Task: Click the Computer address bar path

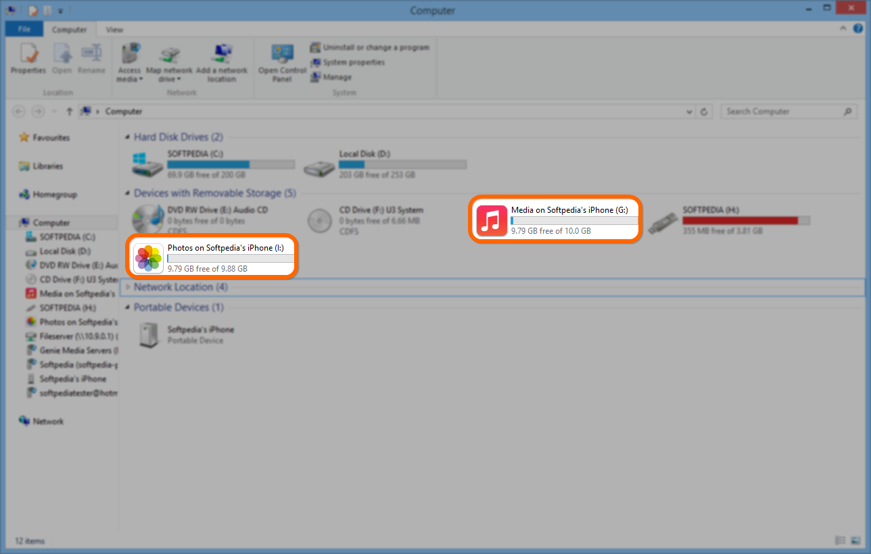Action: [x=124, y=111]
